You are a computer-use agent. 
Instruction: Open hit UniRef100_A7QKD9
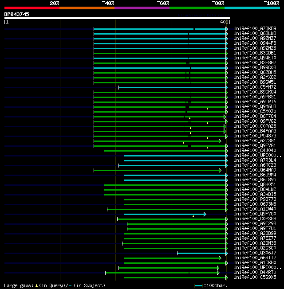[255, 28]
